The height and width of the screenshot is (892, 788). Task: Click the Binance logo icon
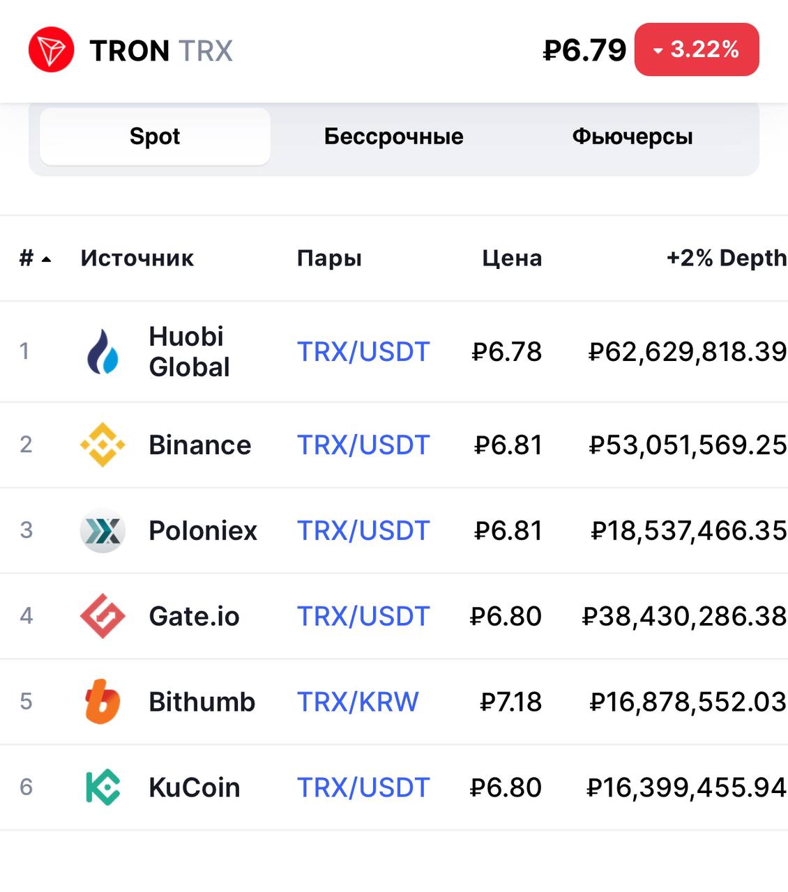click(103, 445)
